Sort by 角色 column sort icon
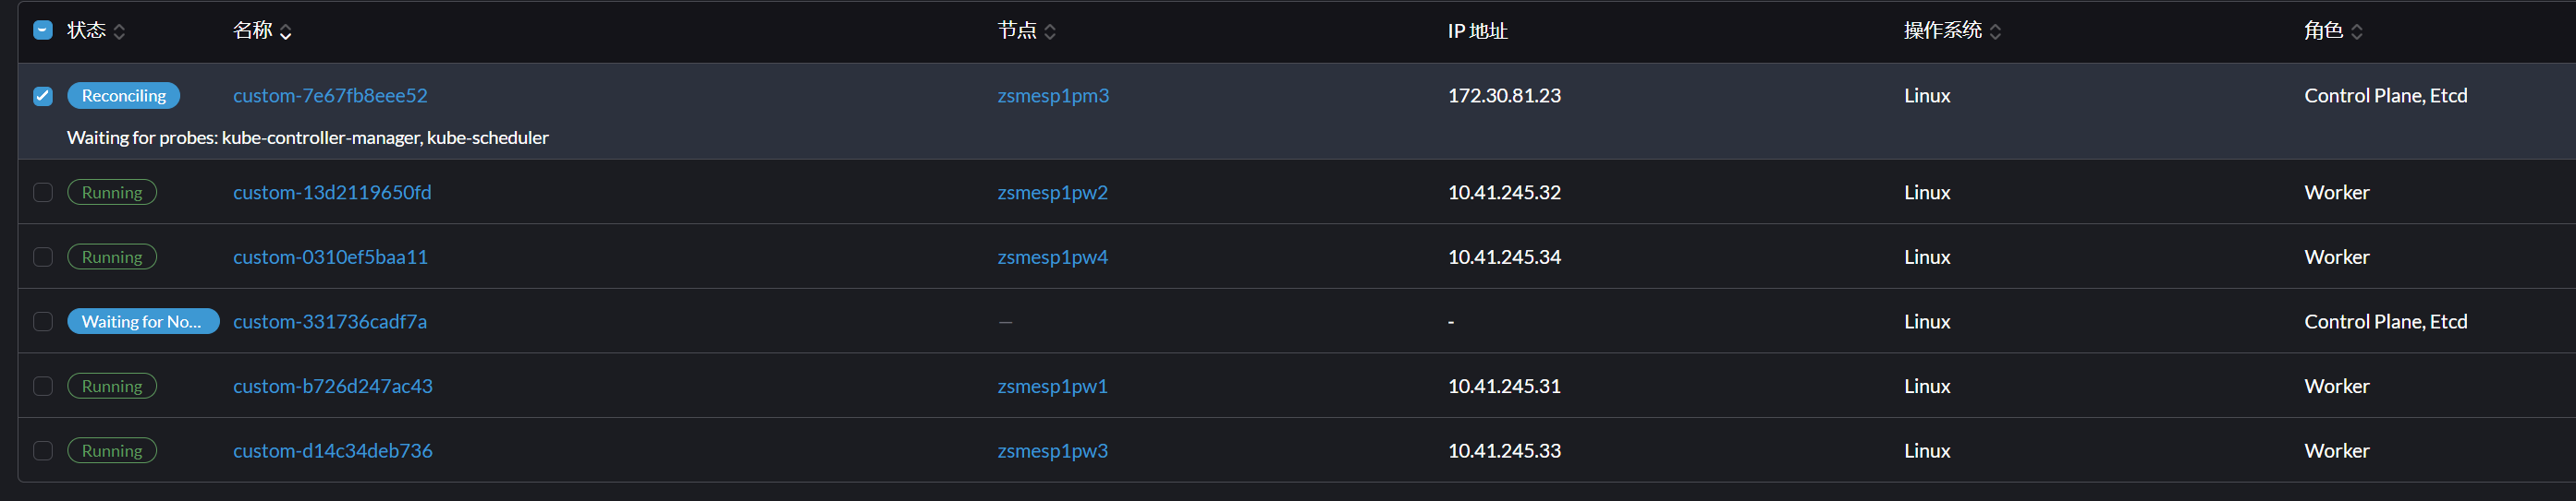2576x501 pixels. [x=2357, y=32]
